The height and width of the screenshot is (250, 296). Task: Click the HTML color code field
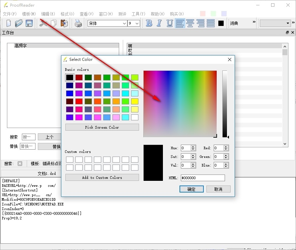(x=202, y=178)
